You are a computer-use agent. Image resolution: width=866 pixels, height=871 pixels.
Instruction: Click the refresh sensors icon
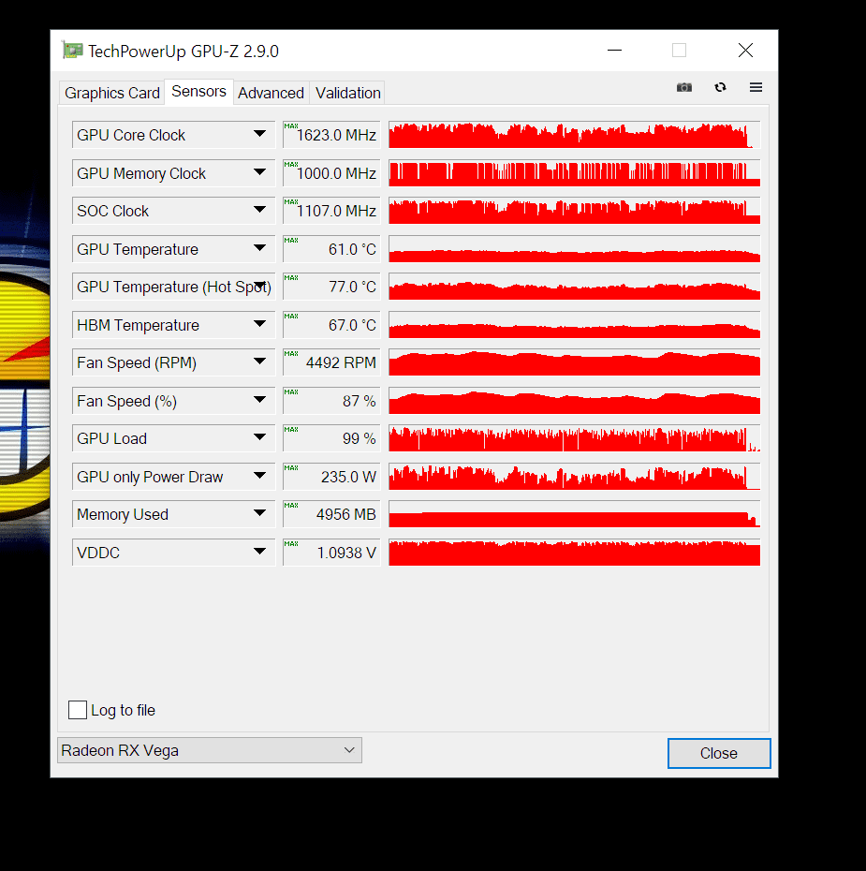[x=720, y=87]
